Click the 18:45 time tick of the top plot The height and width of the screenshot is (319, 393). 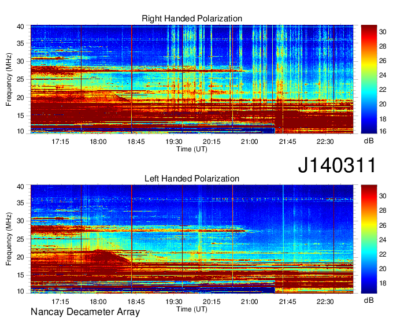click(136, 142)
